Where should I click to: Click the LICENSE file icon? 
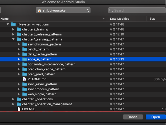[x=19, y=109]
